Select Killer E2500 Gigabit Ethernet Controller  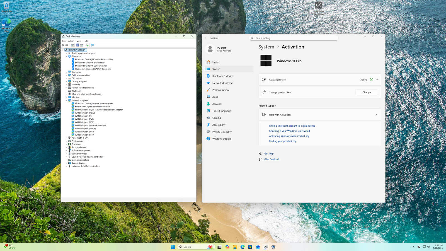(93, 107)
